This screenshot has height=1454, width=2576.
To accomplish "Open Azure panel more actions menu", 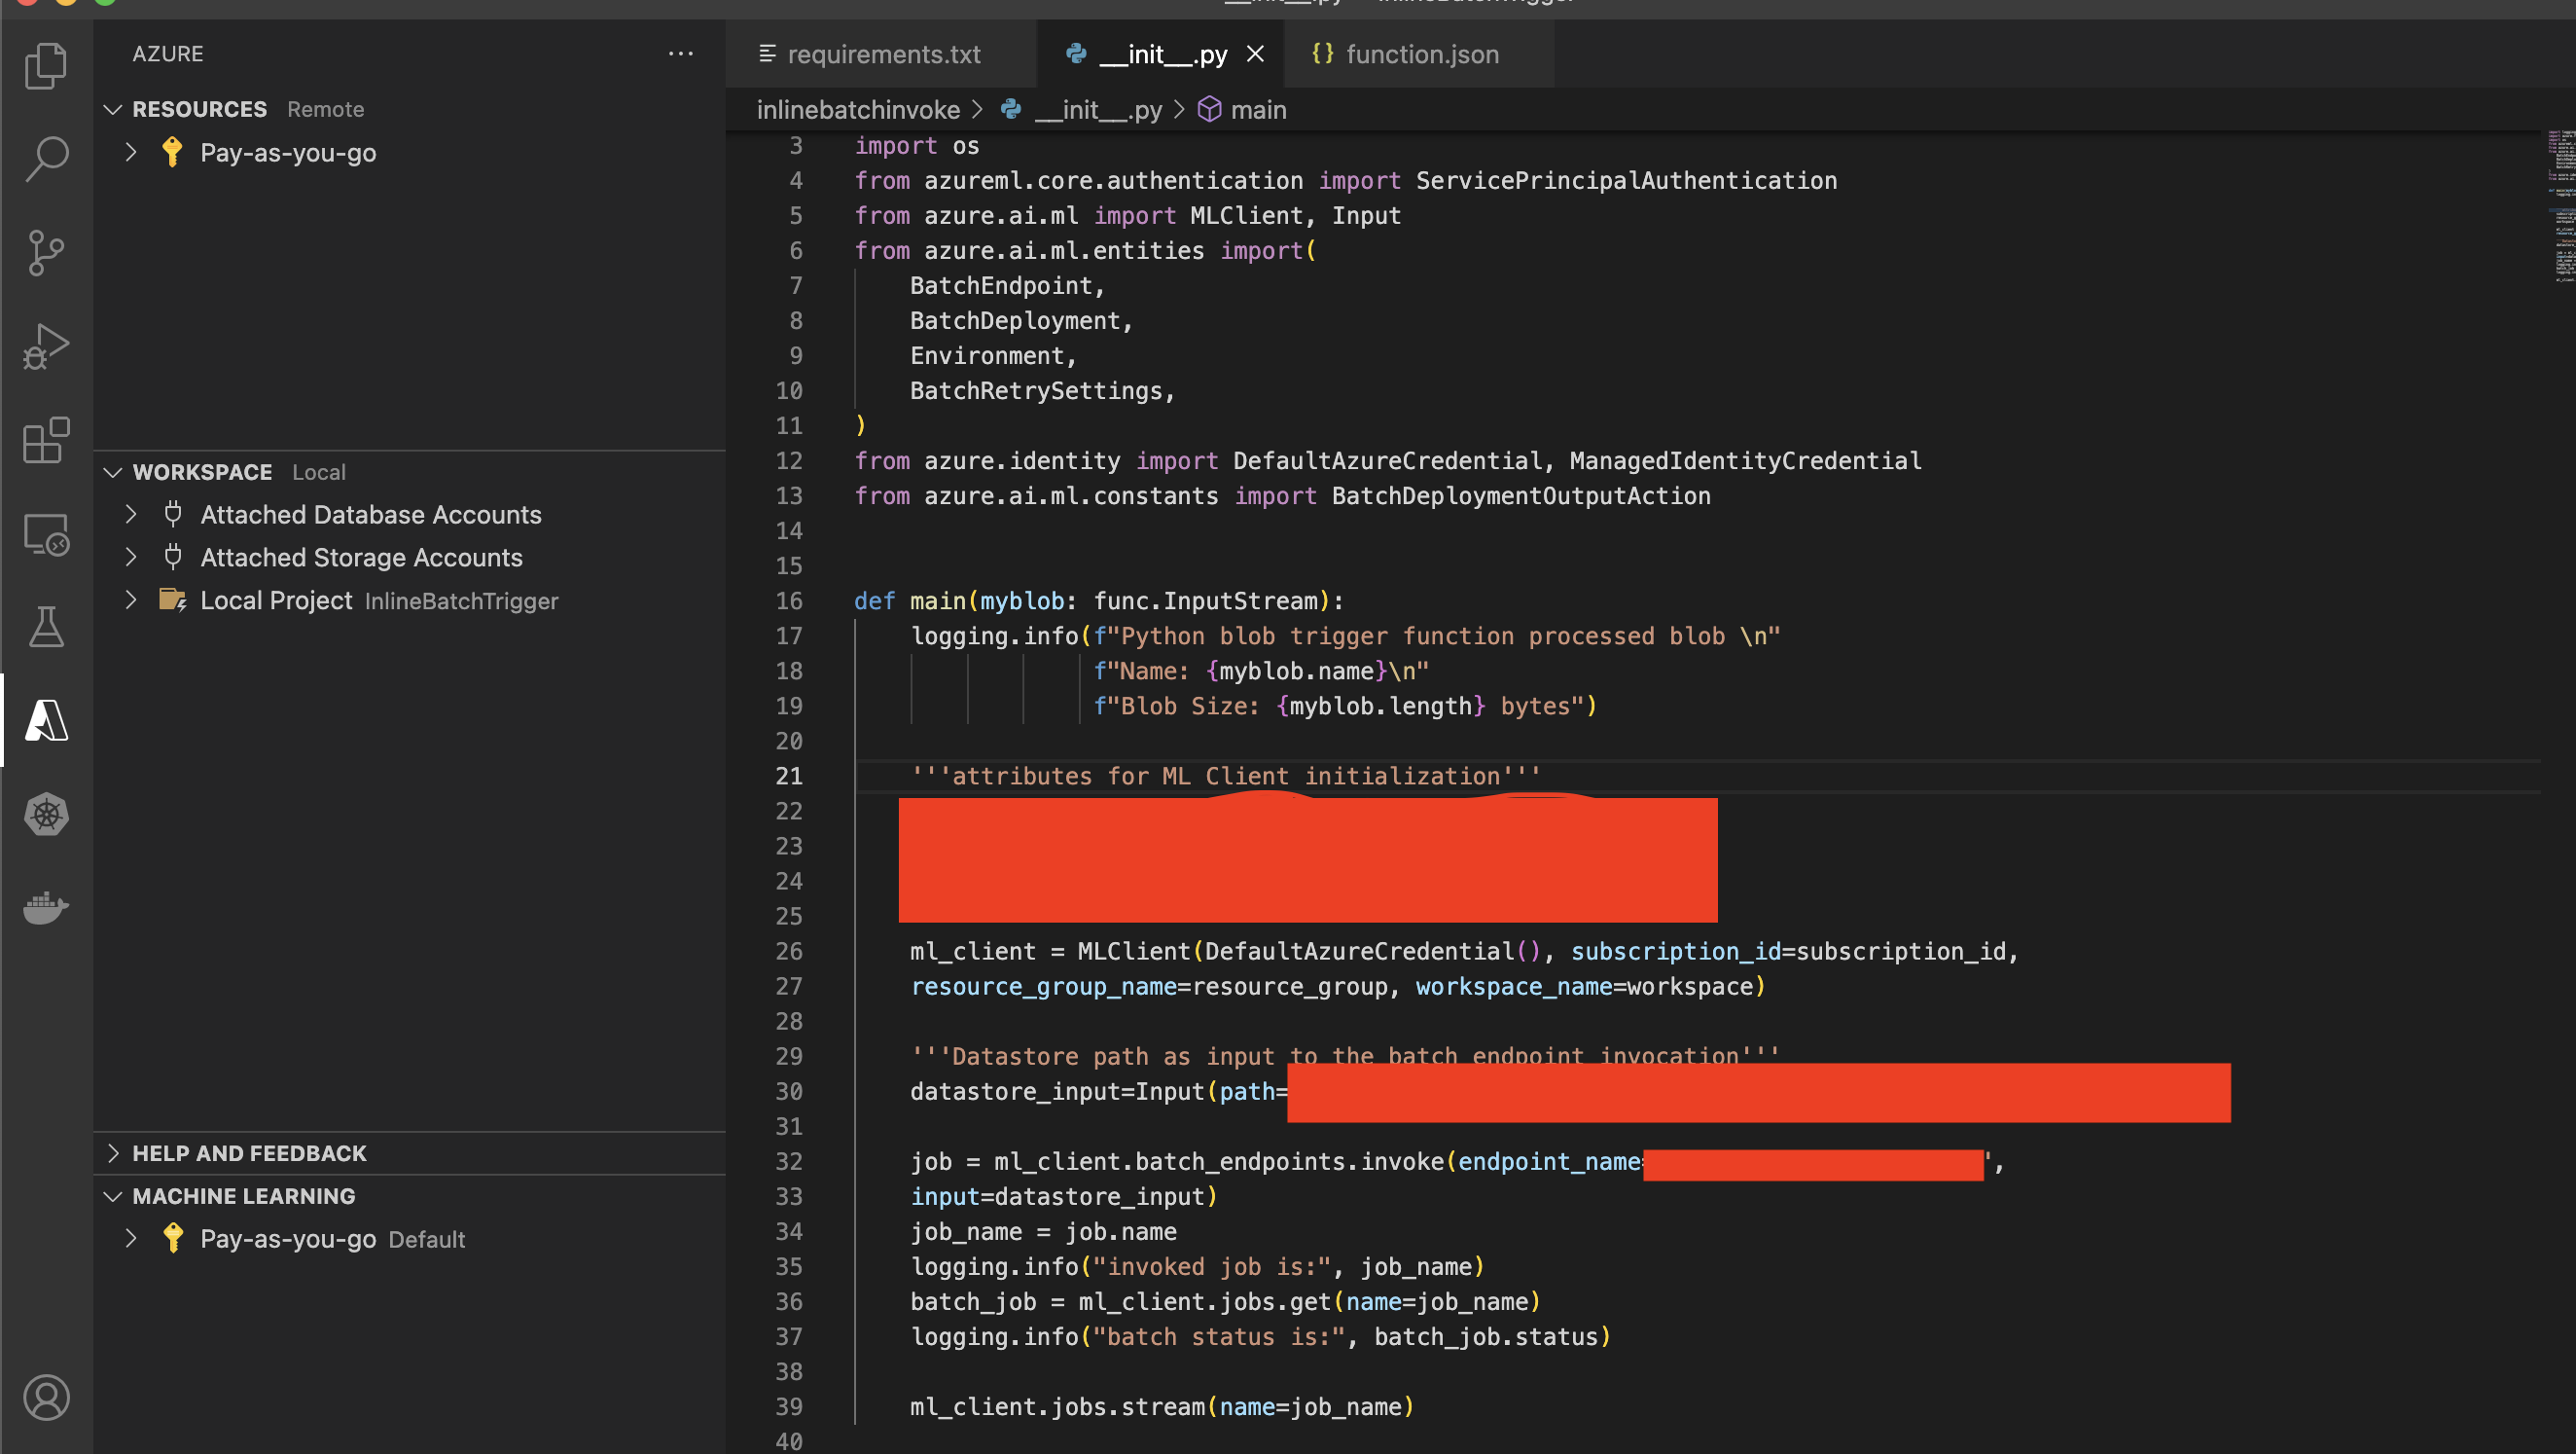I will point(681,55).
